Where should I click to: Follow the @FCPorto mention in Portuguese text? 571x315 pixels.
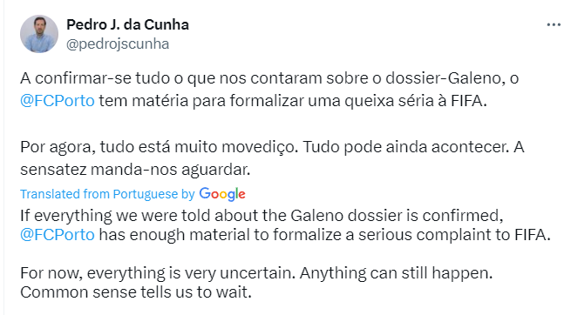point(58,101)
